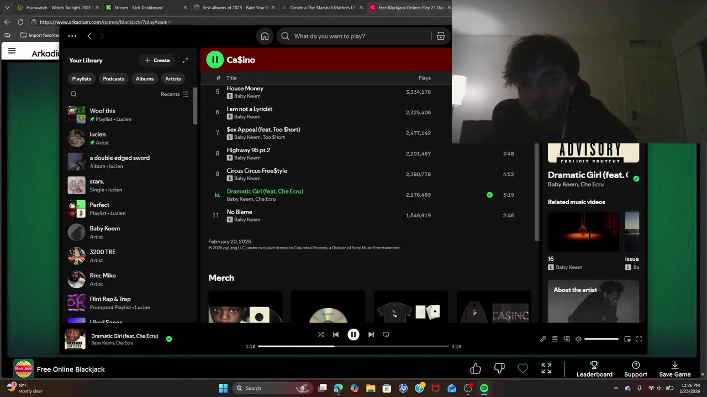Dislike the blackjack game with thumbs down
Screen dimensions: 707x397
pyautogui.click(x=499, y=368)
